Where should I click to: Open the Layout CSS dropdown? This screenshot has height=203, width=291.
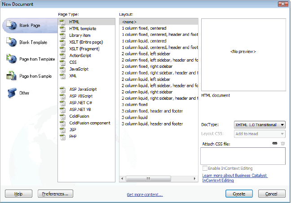pyautogui.click(x=259, y=134)
